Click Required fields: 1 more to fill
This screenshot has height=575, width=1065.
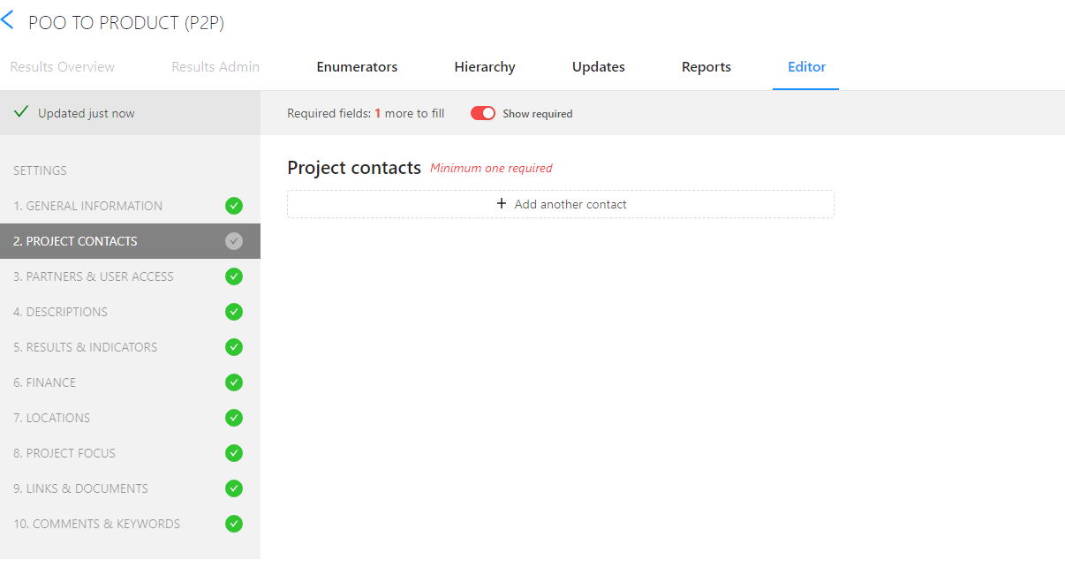coord(366,113)
